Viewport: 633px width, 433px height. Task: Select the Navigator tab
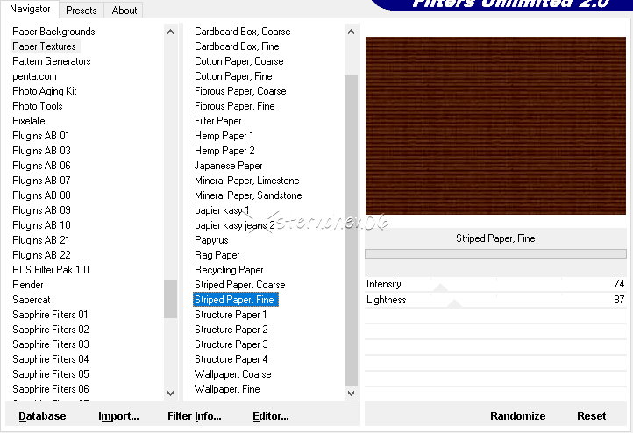point(30,10)
